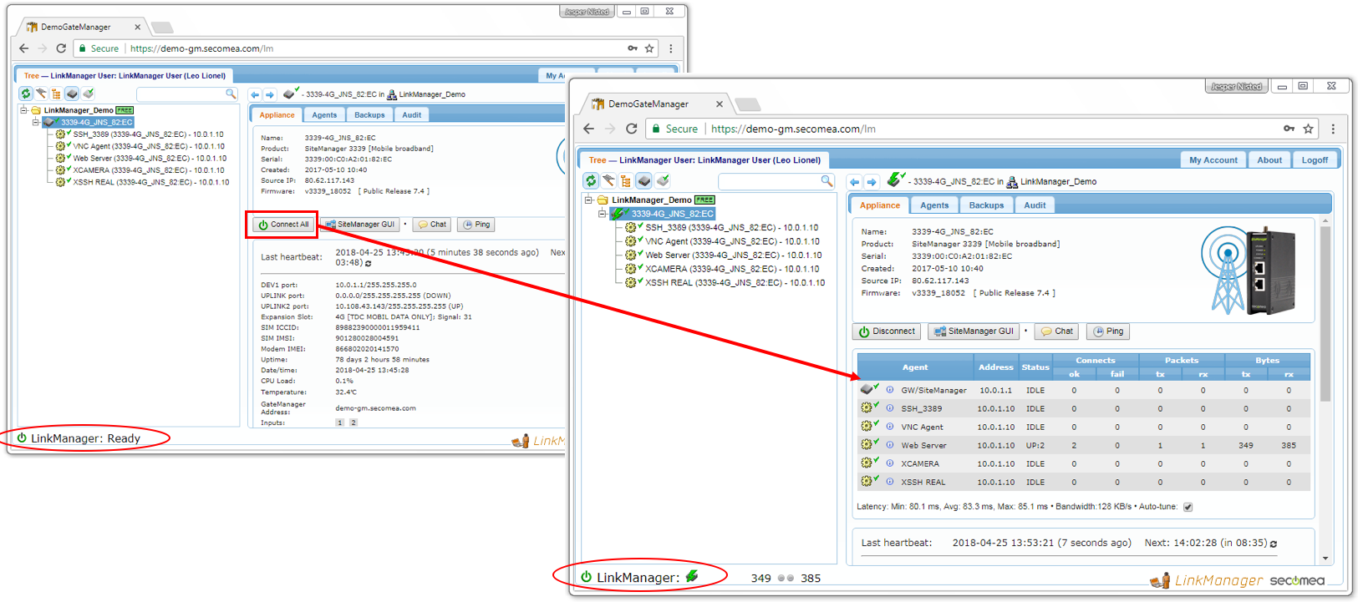Click gear icon of XCAMERA agent row
This screenshot has width=1358, height=602.
[x=867, y=463]
